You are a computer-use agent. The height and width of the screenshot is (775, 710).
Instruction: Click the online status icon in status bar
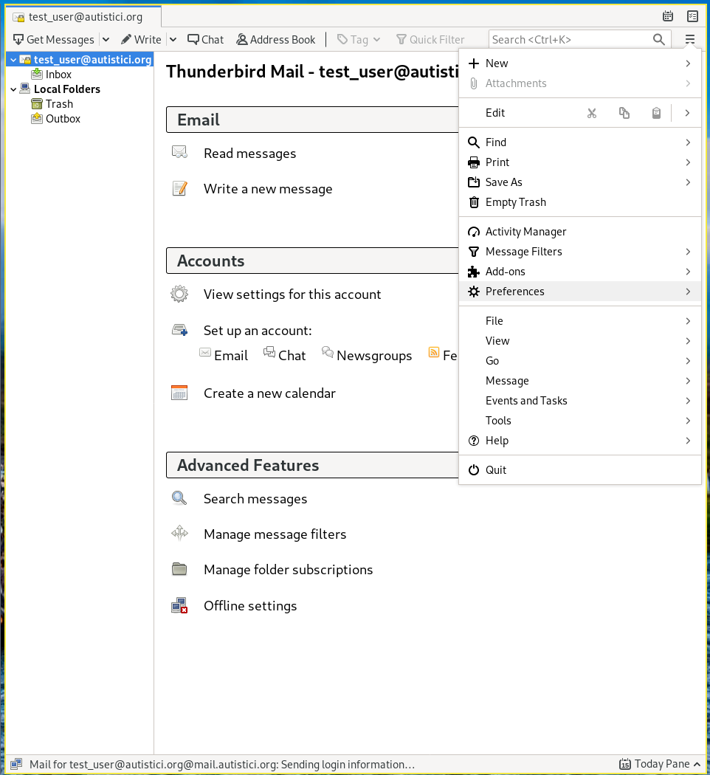click(x=15, y=765)
